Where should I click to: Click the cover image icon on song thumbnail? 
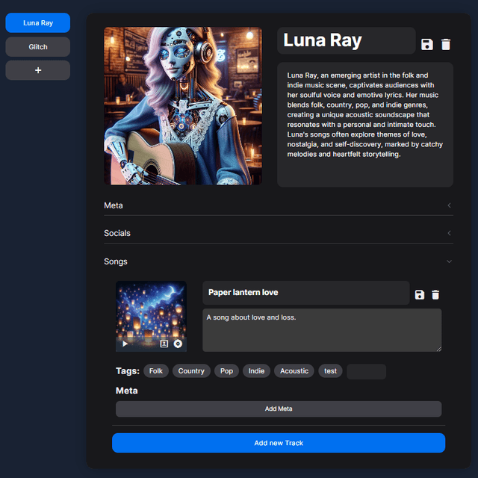pyautogui.click(x=164, y=344)
